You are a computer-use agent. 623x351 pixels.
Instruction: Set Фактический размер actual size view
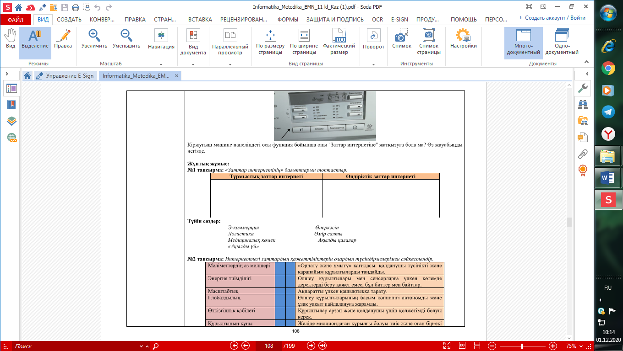tap(339, 42)
